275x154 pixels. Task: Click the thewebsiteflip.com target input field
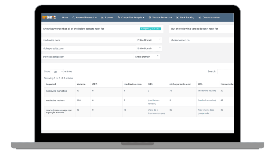point(88,57)
